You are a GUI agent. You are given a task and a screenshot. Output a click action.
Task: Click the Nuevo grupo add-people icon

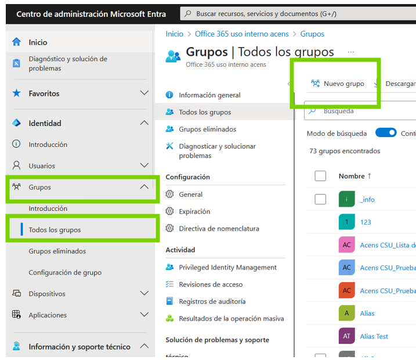(x=316, y=84)
